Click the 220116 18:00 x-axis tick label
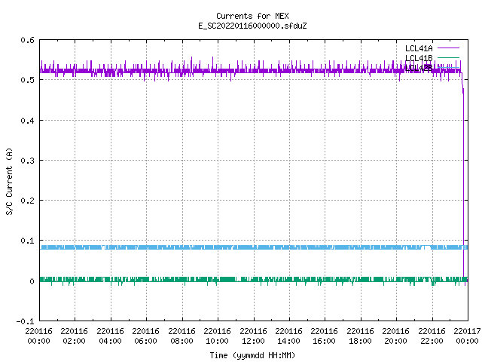Viewport: 482px width, 362px height. (360, 336)
